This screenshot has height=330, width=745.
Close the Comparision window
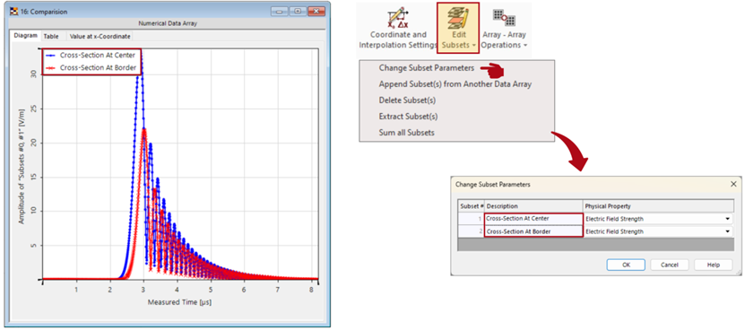pos(316,11)
